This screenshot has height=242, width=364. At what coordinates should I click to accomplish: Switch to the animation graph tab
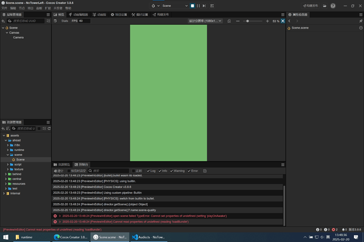click(99, 15)
